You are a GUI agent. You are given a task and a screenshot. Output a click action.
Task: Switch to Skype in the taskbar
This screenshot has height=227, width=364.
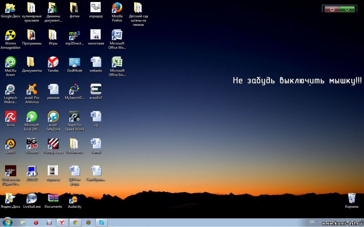[x=101, y=223]
